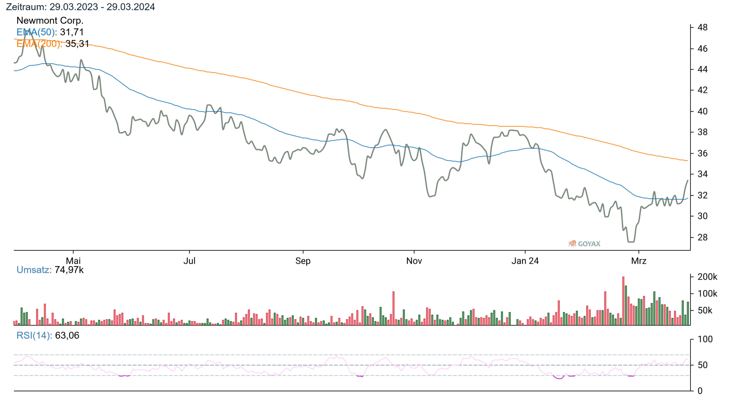Click the 34 price axis tick
Screen dimensions: 736x411
(x=703, y=174)
